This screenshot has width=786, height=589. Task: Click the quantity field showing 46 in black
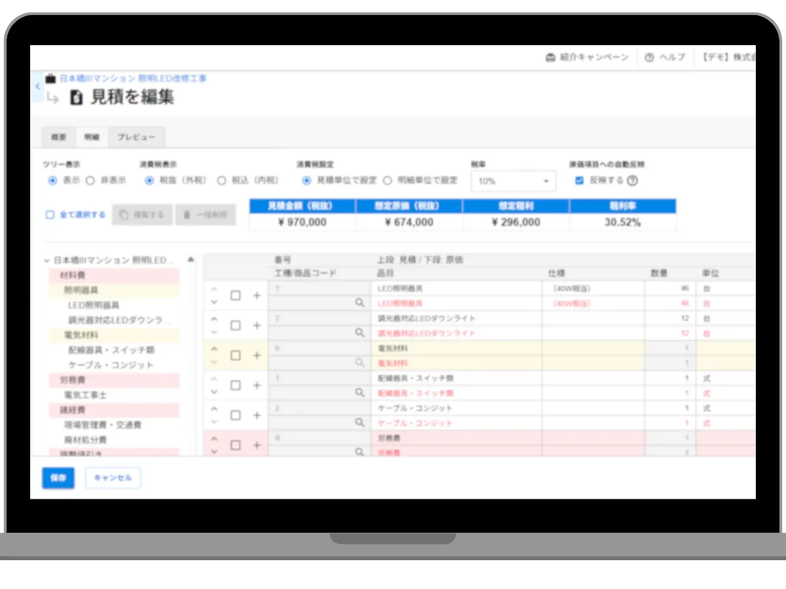click(x=670, y=289)
